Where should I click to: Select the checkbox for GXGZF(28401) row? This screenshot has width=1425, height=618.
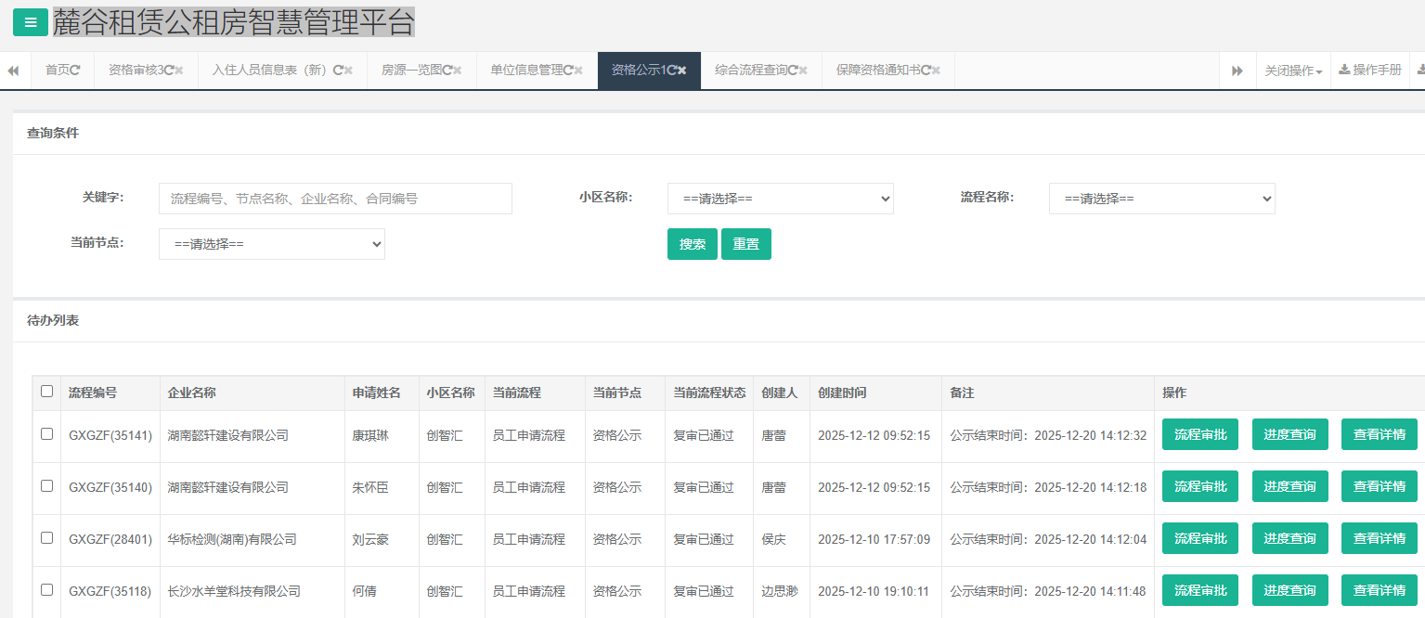(47, 538)
